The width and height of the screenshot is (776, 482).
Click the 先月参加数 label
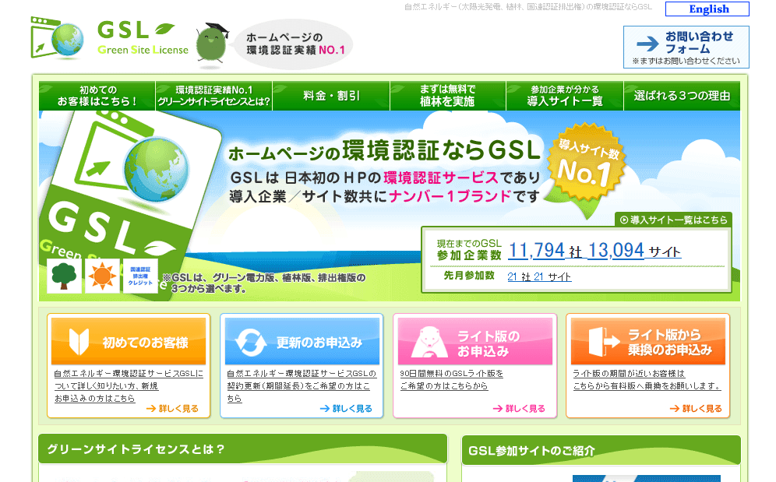[x=469, y=276]
